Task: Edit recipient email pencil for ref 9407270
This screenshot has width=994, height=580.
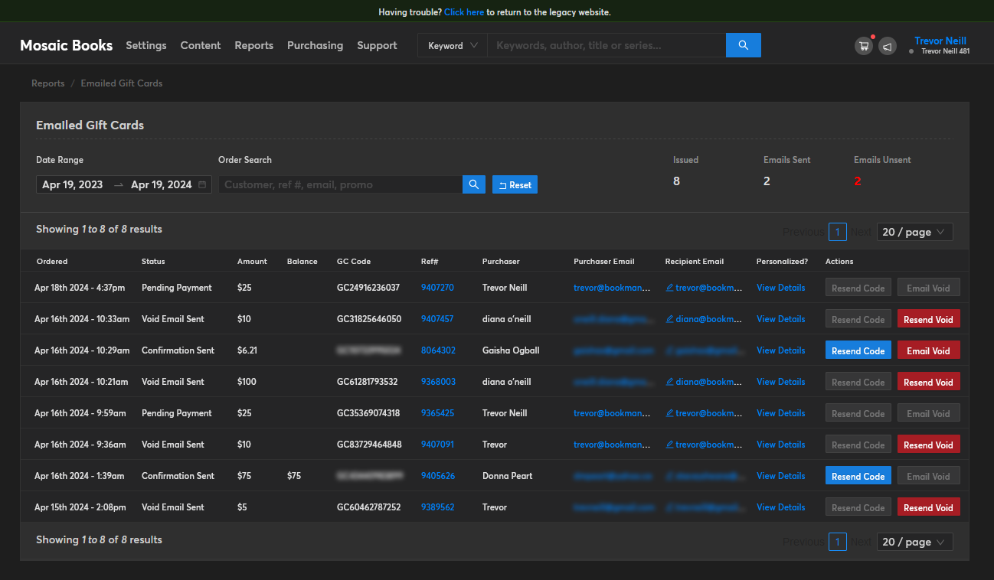Action: coord(670,288)
